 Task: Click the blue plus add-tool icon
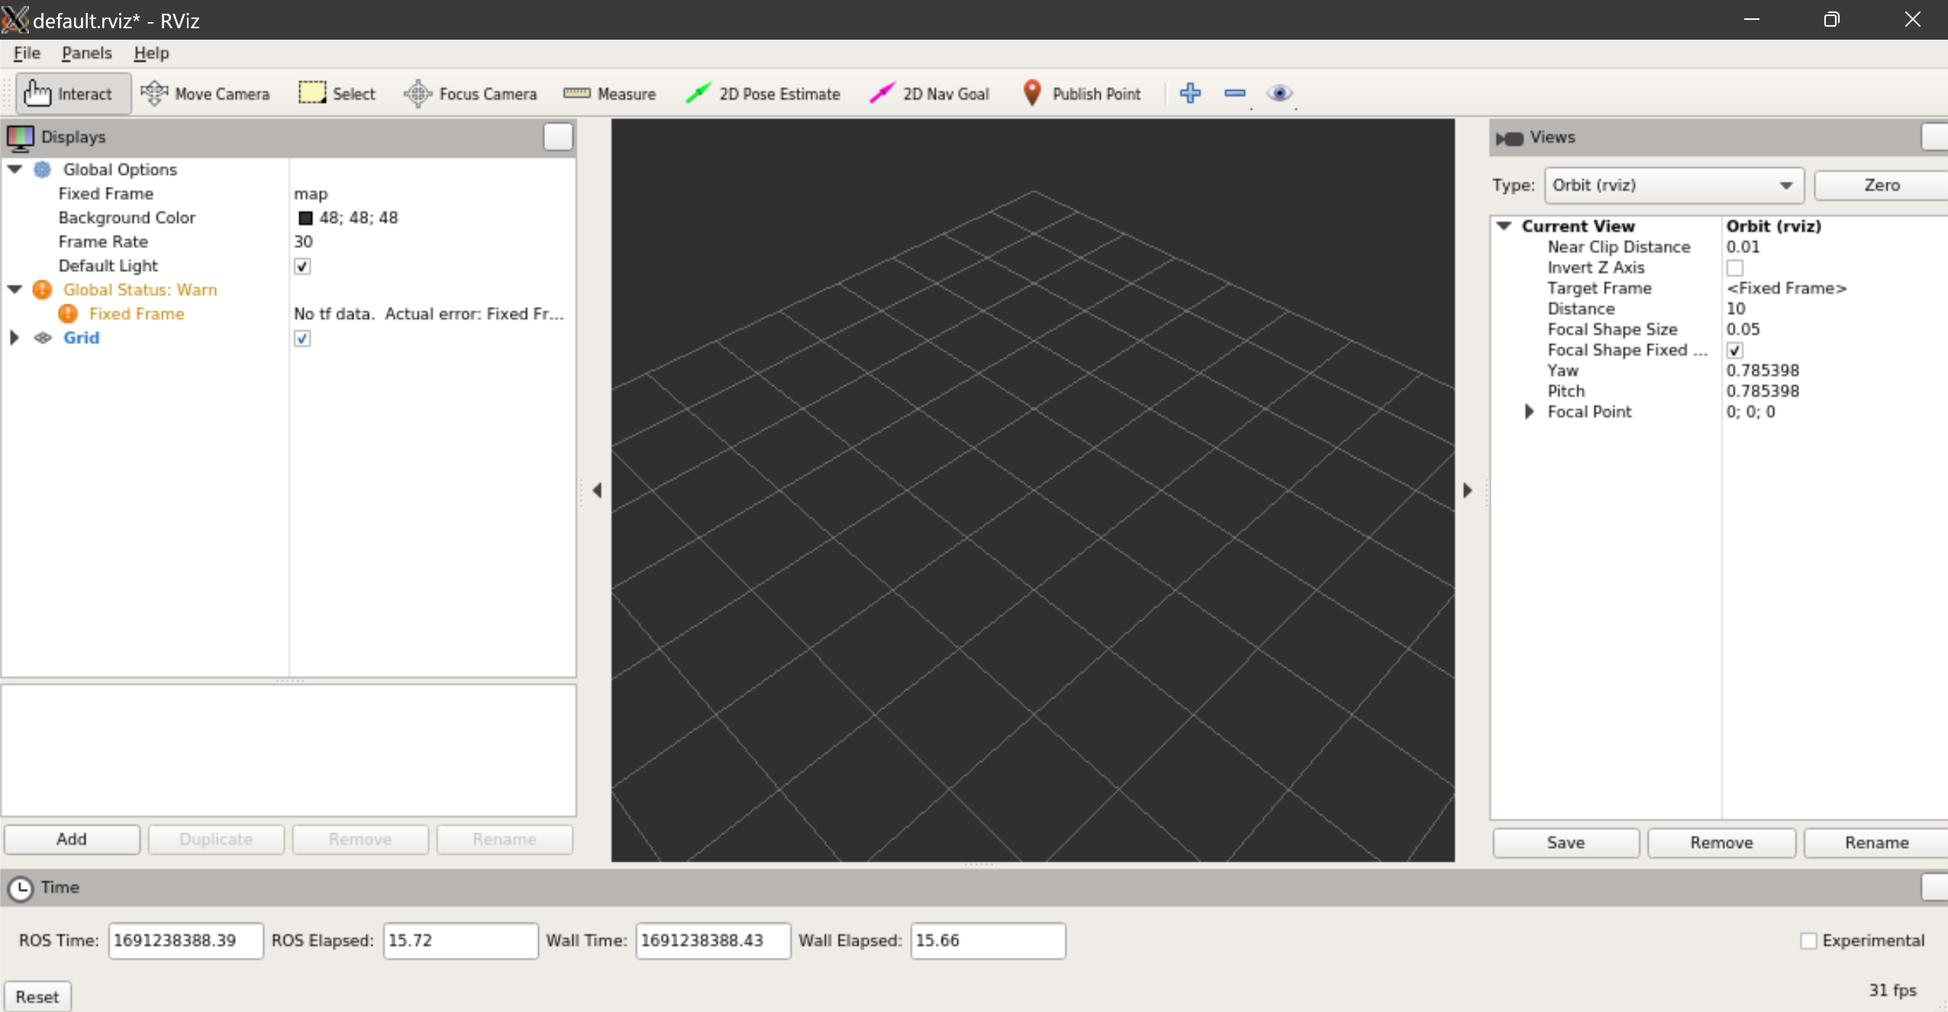pyautogui.click(x=1190, y=93)
